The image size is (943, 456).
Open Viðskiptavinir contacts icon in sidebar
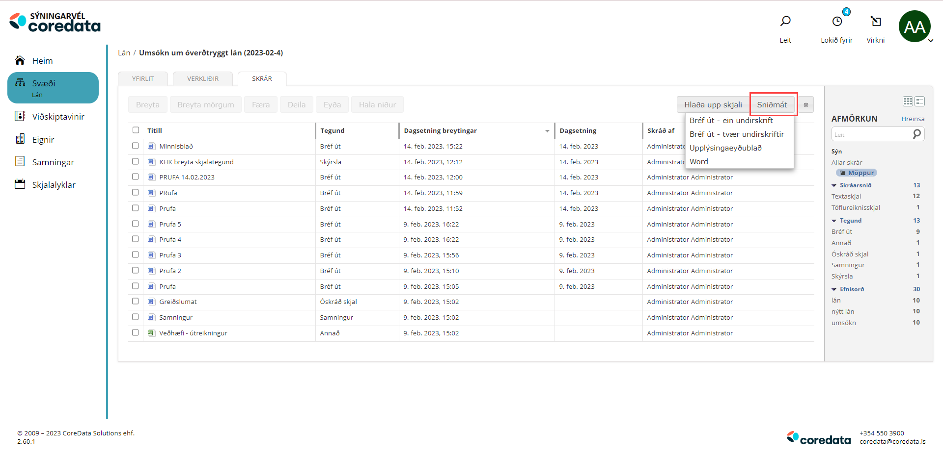20,116
